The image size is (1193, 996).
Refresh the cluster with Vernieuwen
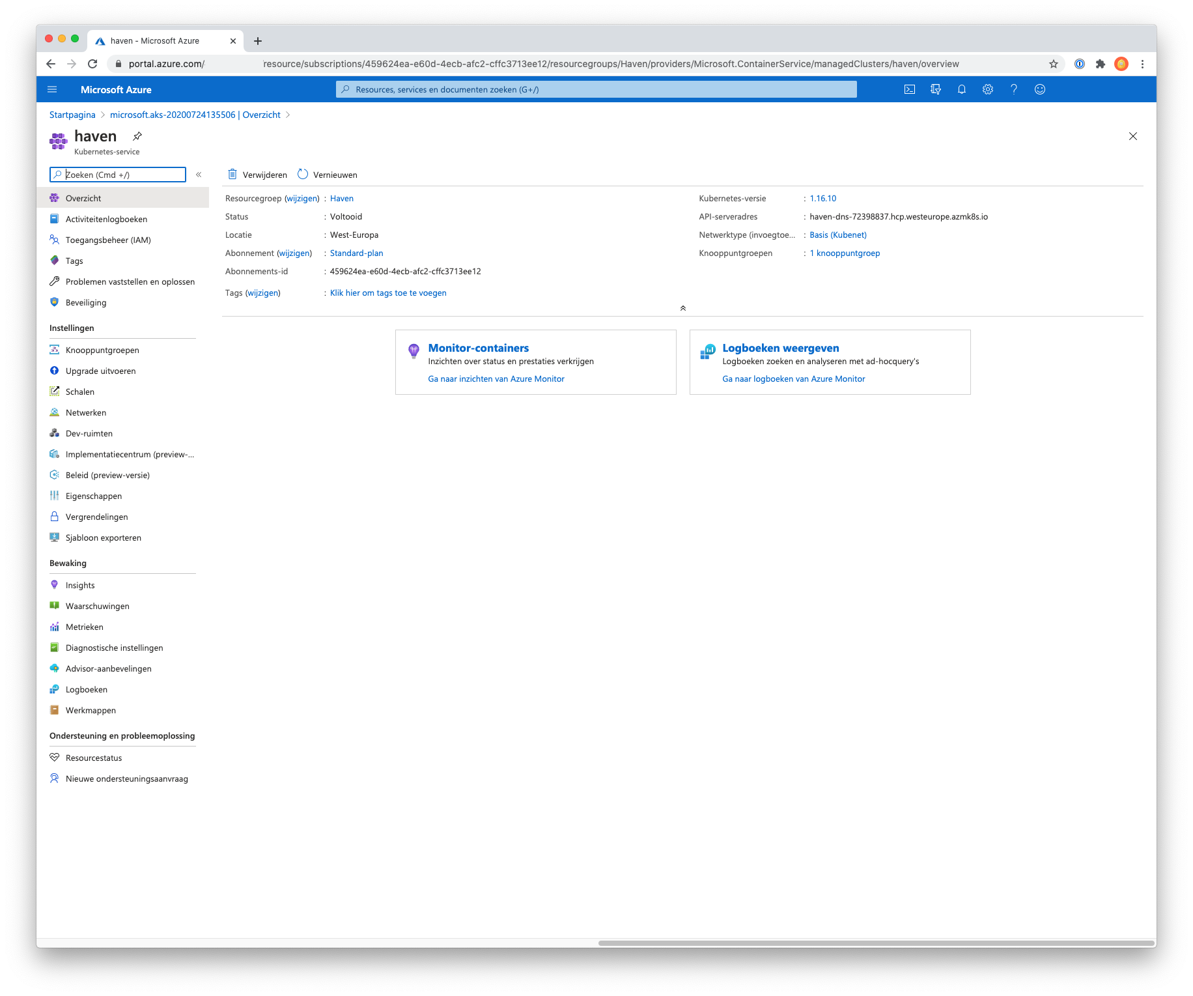pyautogui.click(x=328, y=175)
